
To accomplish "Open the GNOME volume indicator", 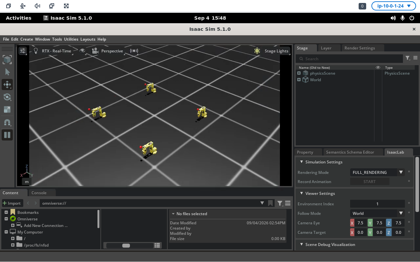I will (393, 18).
